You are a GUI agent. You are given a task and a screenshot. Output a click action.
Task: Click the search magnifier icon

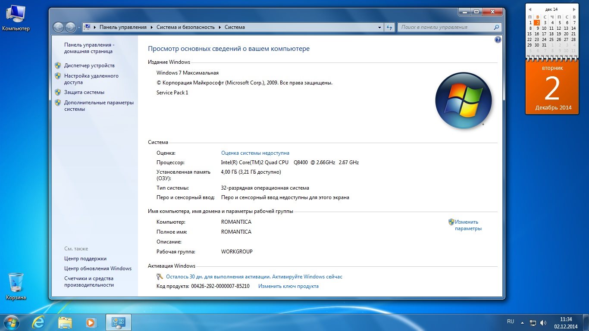[497, 27]
